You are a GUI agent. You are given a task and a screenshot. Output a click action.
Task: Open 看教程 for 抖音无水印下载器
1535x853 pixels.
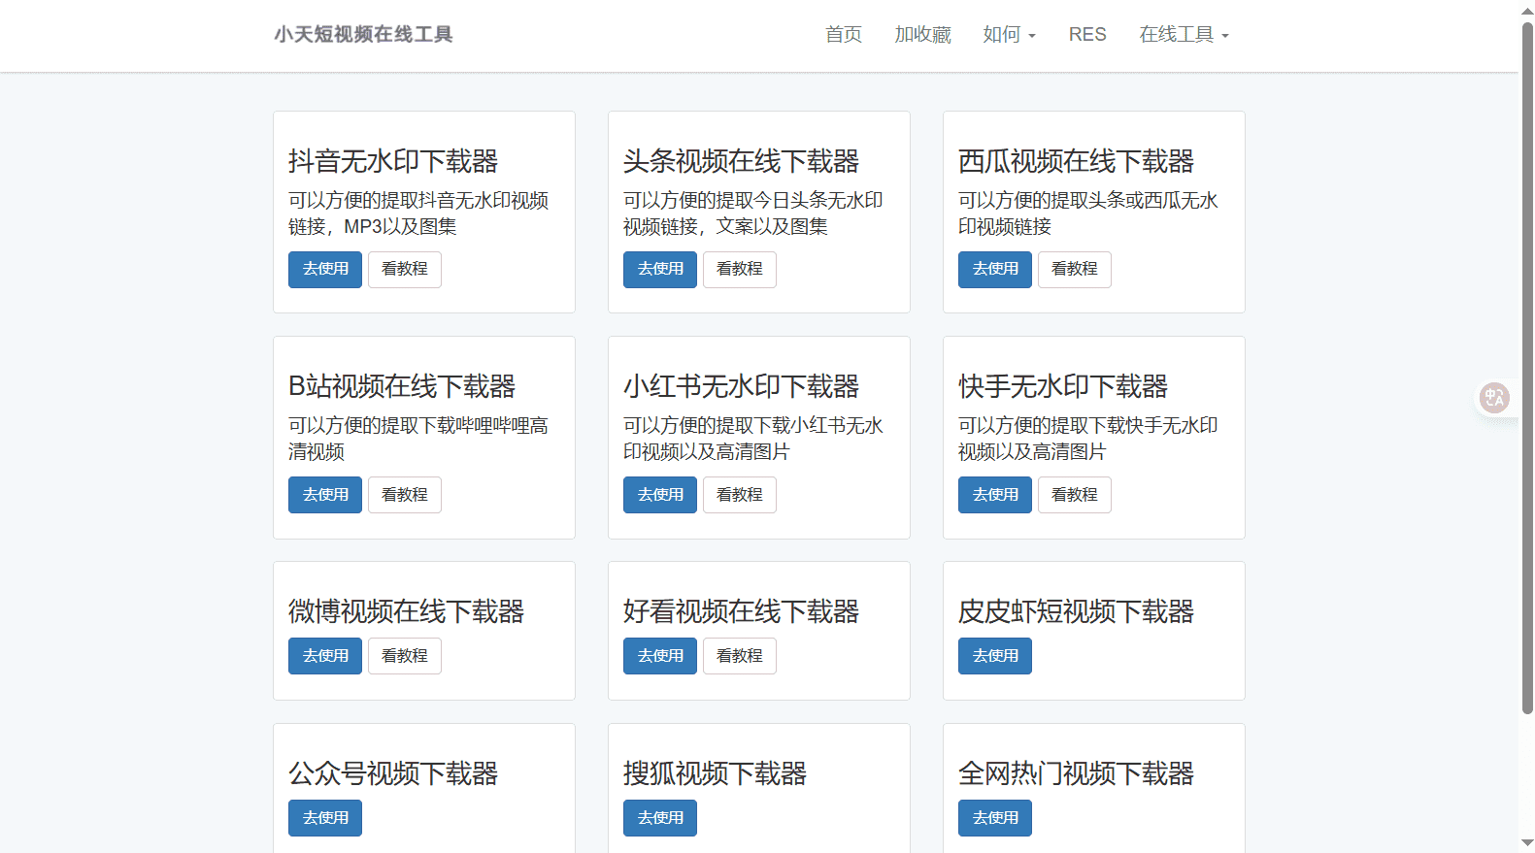tap(405, 270)
